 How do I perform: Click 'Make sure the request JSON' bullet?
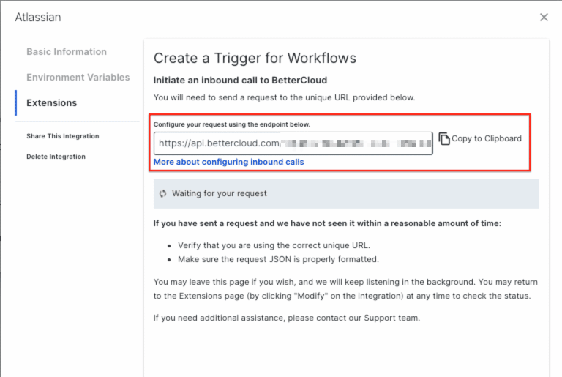[x=278, y=259]
